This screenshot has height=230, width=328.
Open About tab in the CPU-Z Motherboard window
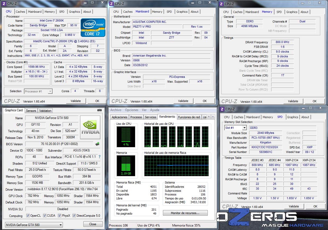coord(195,12)
